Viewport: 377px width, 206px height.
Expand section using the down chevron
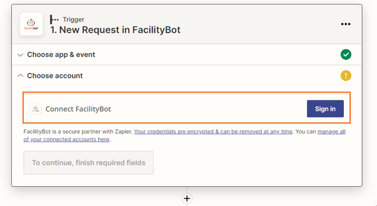21,55
